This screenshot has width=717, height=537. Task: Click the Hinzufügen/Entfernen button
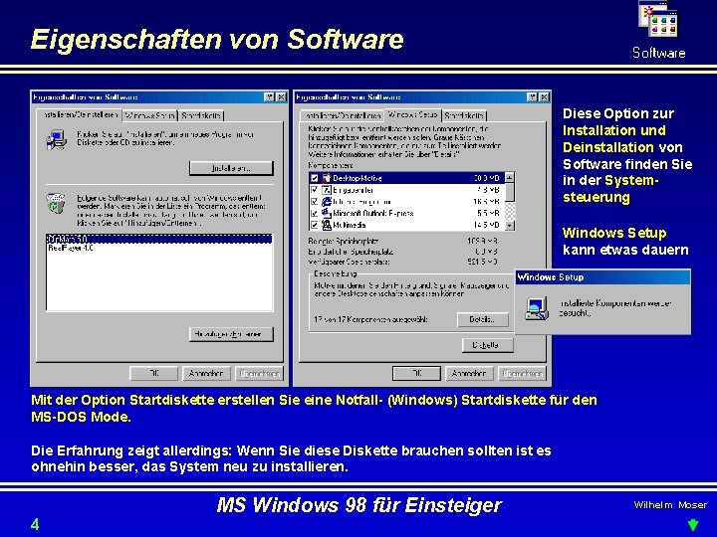[231, 334]
